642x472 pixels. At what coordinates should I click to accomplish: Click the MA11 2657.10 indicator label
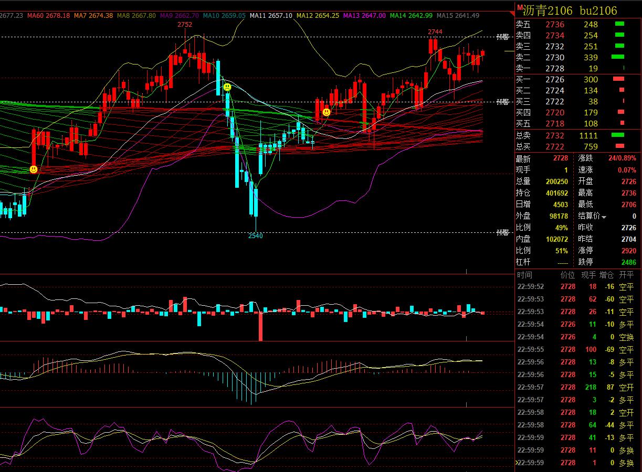pyautogui.click(x=271, y=16)
